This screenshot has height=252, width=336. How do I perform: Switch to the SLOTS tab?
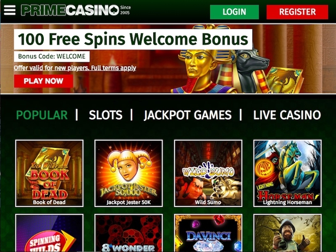tap(106, 115)
